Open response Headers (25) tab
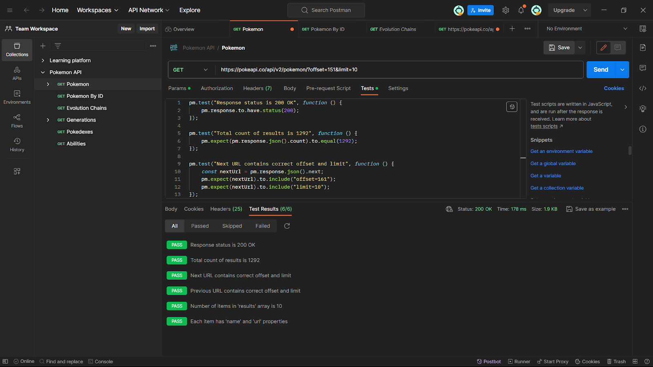The width and height of the screenshot is (653, 367). [x=226, y=209]
